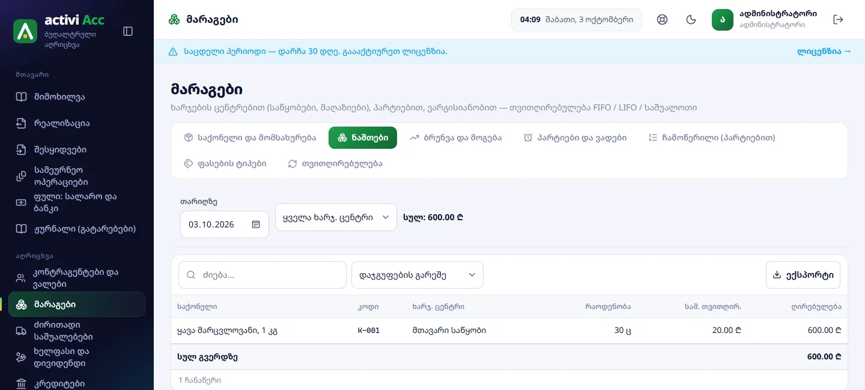865x390 pixels.
Task: Click the საშ. თვითღირ. column header
Action: [713, 307]
